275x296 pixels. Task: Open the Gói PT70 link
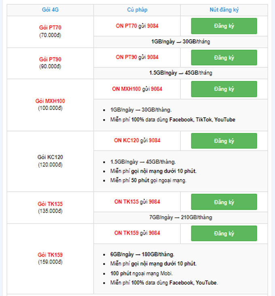pyautogui.click(x=50, y=28)
